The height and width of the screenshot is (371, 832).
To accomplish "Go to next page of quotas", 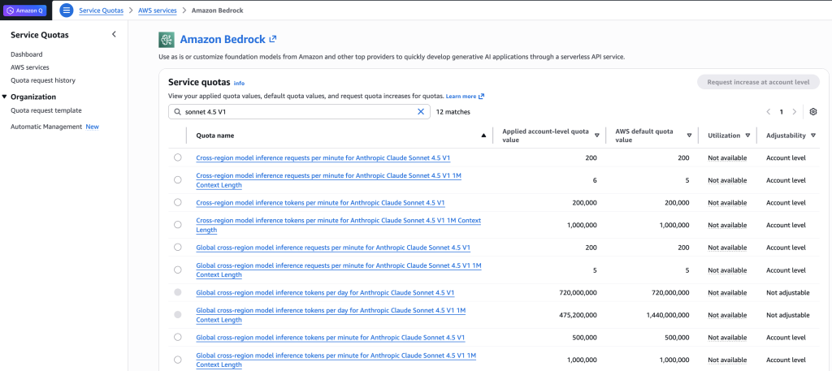I will click(795, 112).
